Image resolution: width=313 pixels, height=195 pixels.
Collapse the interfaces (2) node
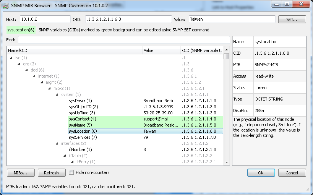pos(58,143)
